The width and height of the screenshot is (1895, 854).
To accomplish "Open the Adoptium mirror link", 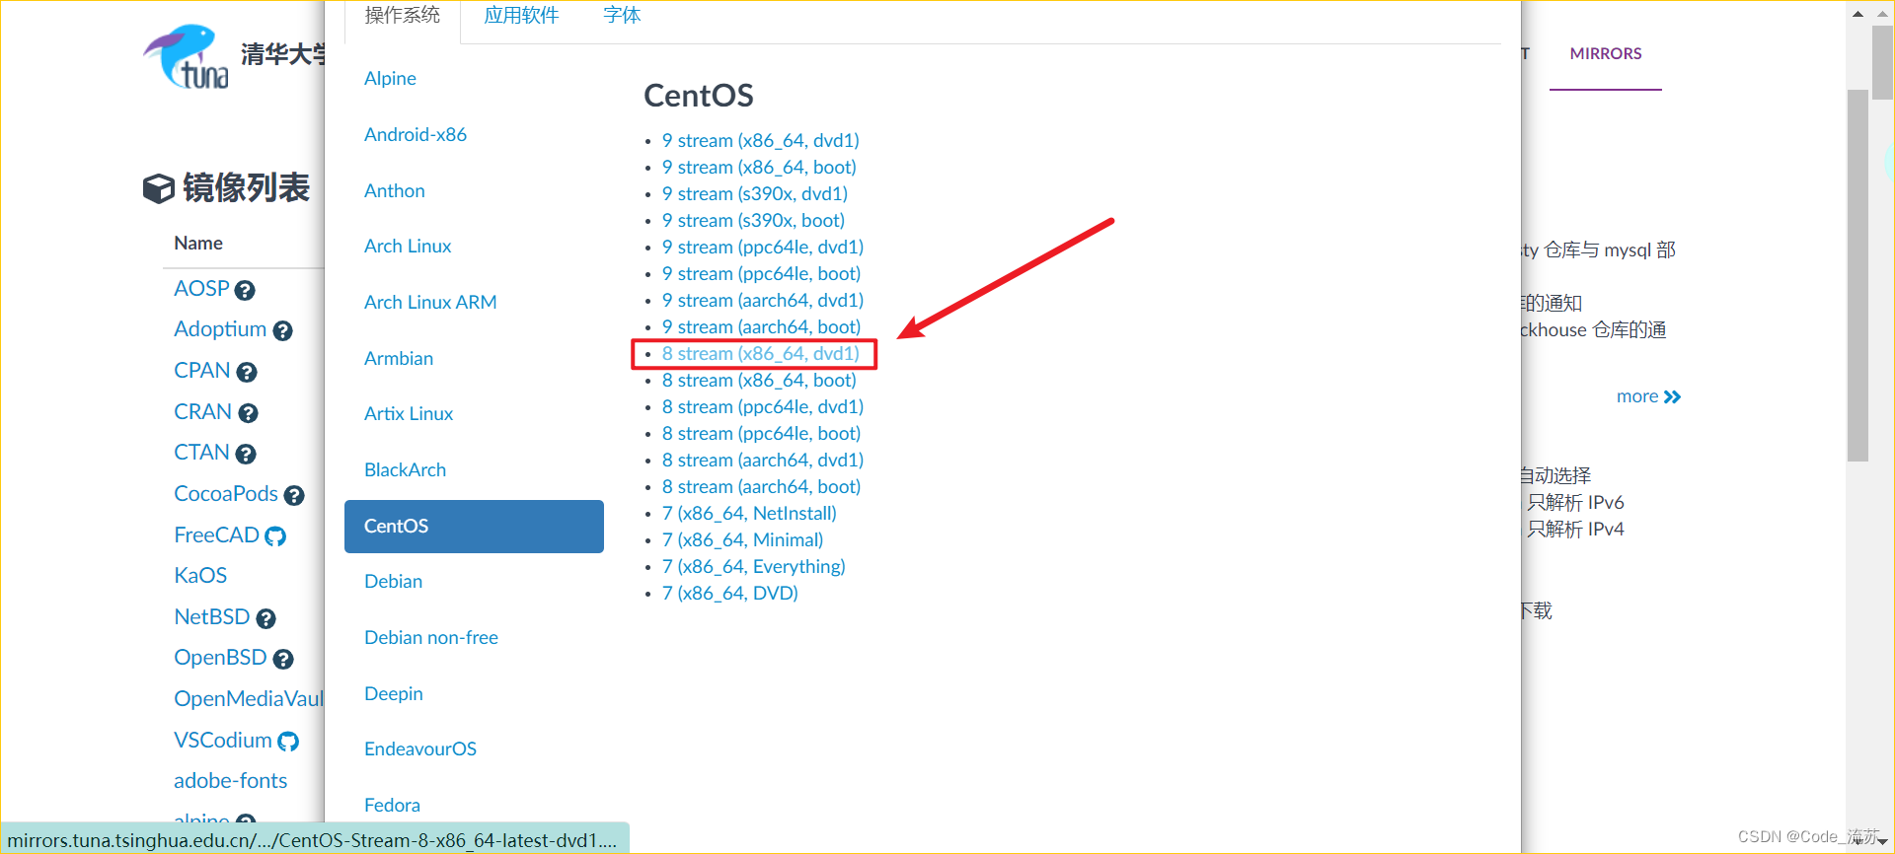I will [220, 329].
